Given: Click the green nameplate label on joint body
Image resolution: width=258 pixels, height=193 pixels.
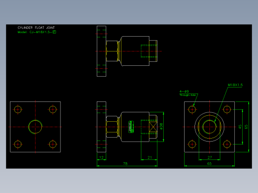Looking at the screenshot, I should (131, 127).
